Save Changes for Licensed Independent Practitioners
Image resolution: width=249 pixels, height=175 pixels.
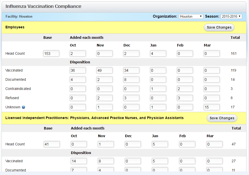(x=222, y=118)
